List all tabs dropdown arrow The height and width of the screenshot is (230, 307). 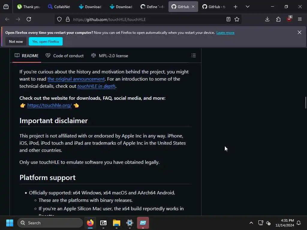(247, 7)
